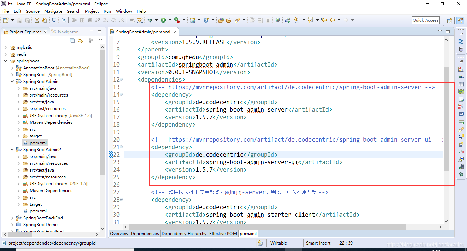Image resolution: width=467 pixels, height=251 pixels.
Task: Click the External Tools run icon
Action: click(x=177, y=20)
